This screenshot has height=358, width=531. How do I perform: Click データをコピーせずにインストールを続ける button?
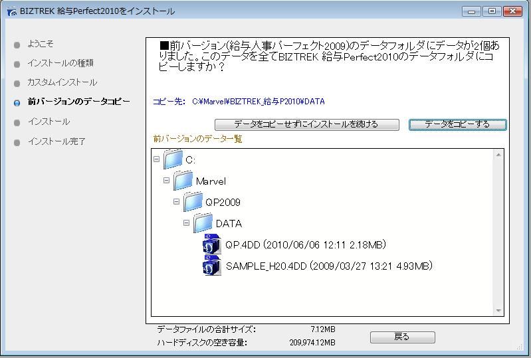pyautogui.click(x=307, y=124)
